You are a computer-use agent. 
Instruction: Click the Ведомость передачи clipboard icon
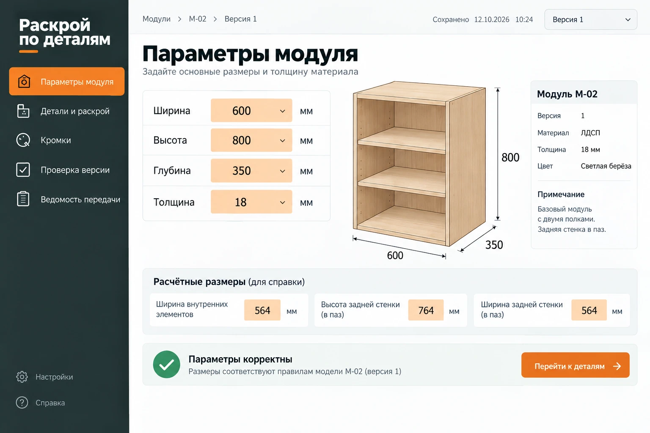23,199
